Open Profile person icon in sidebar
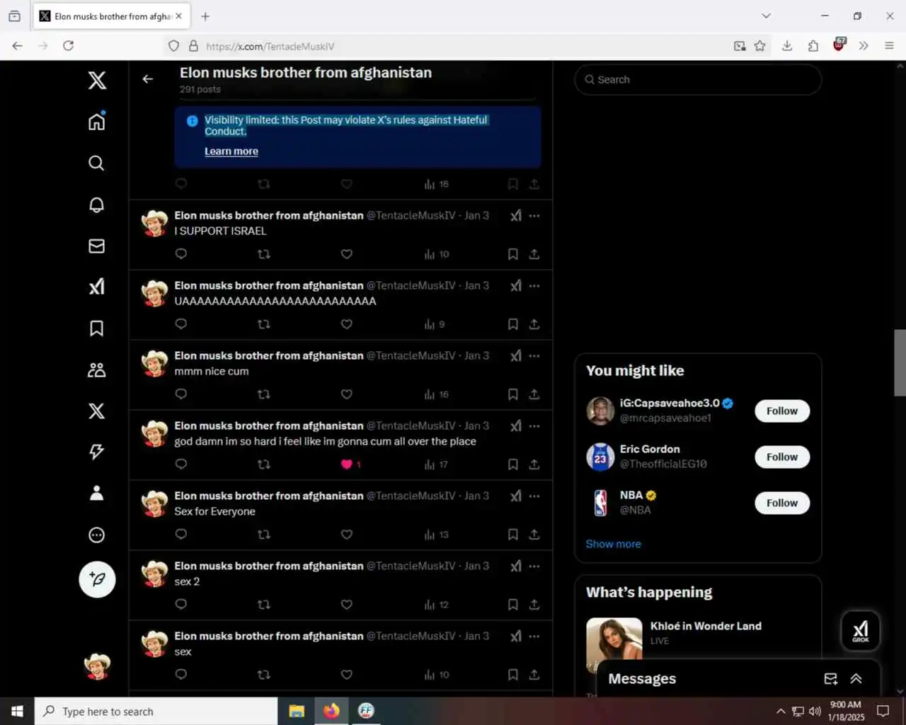906x725 pixels. (x=97, y=493)
